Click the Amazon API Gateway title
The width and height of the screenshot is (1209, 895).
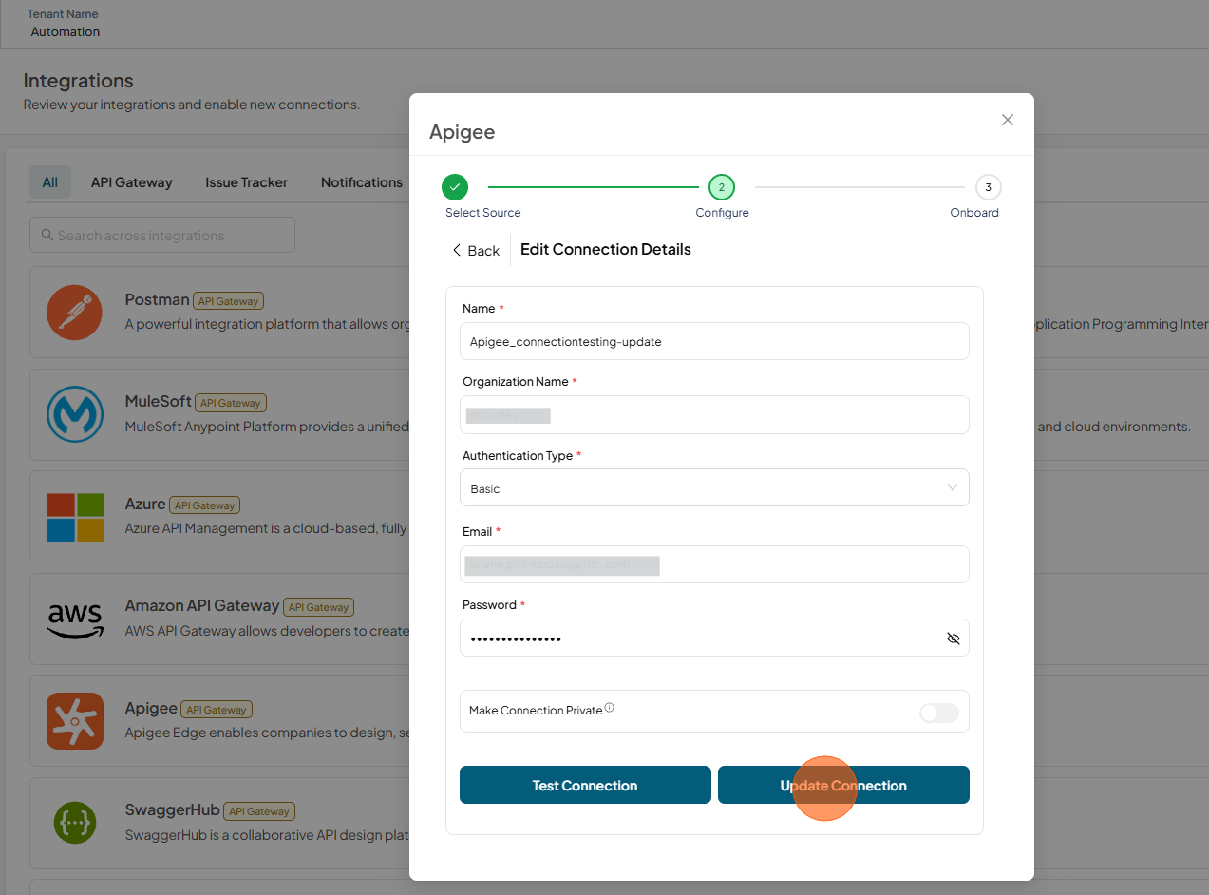pos(202,605)
